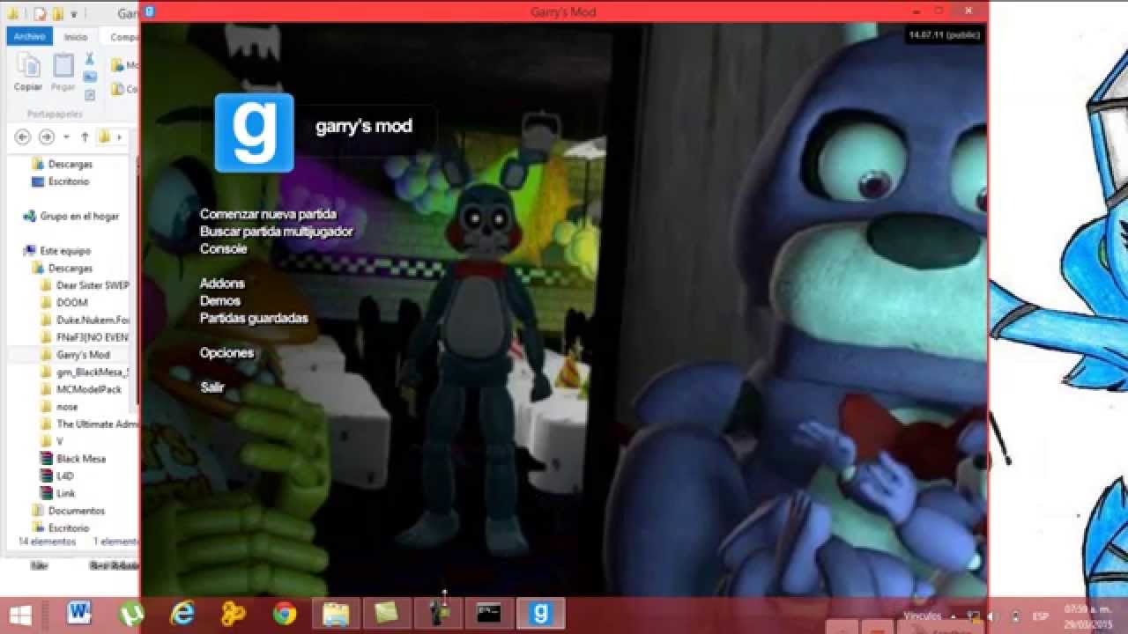Open the yellow swirl taskbar app
1128x634 pixels.
coord(234,614)
